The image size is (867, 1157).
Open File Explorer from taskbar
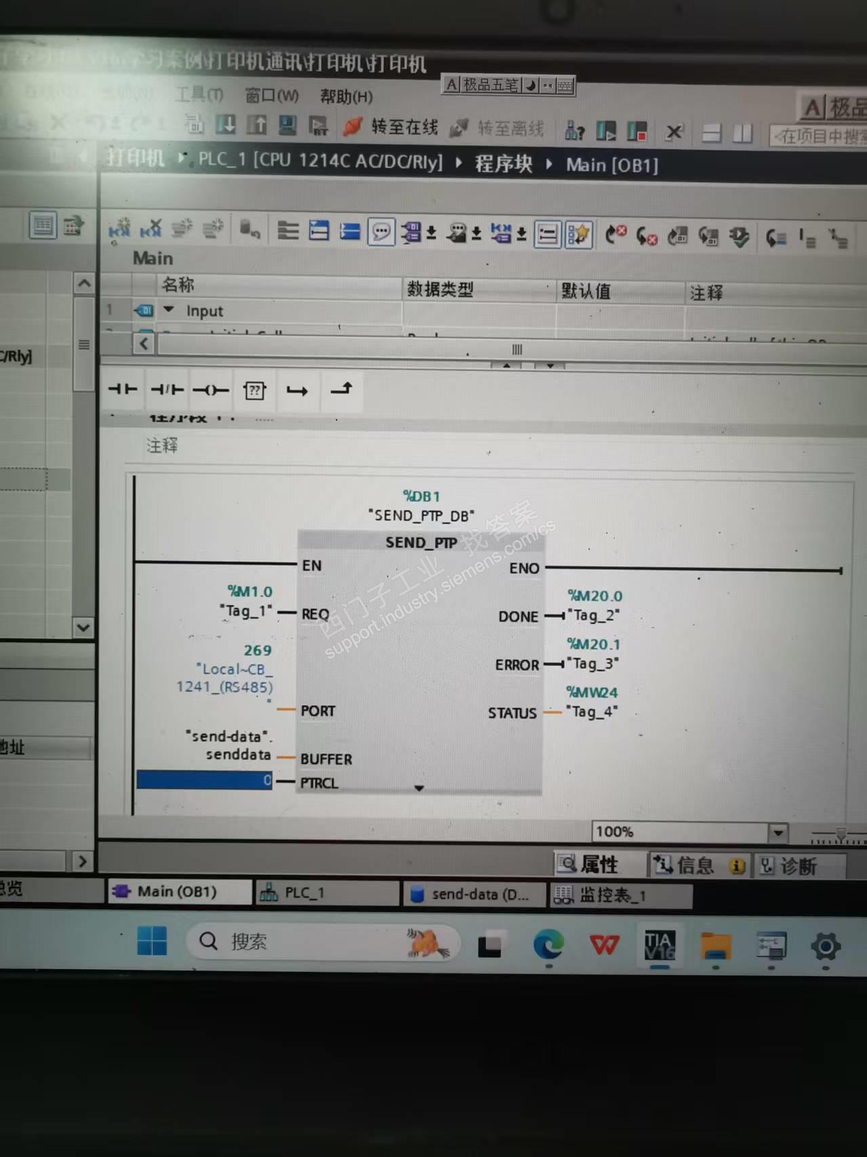(x=716, y=945)
